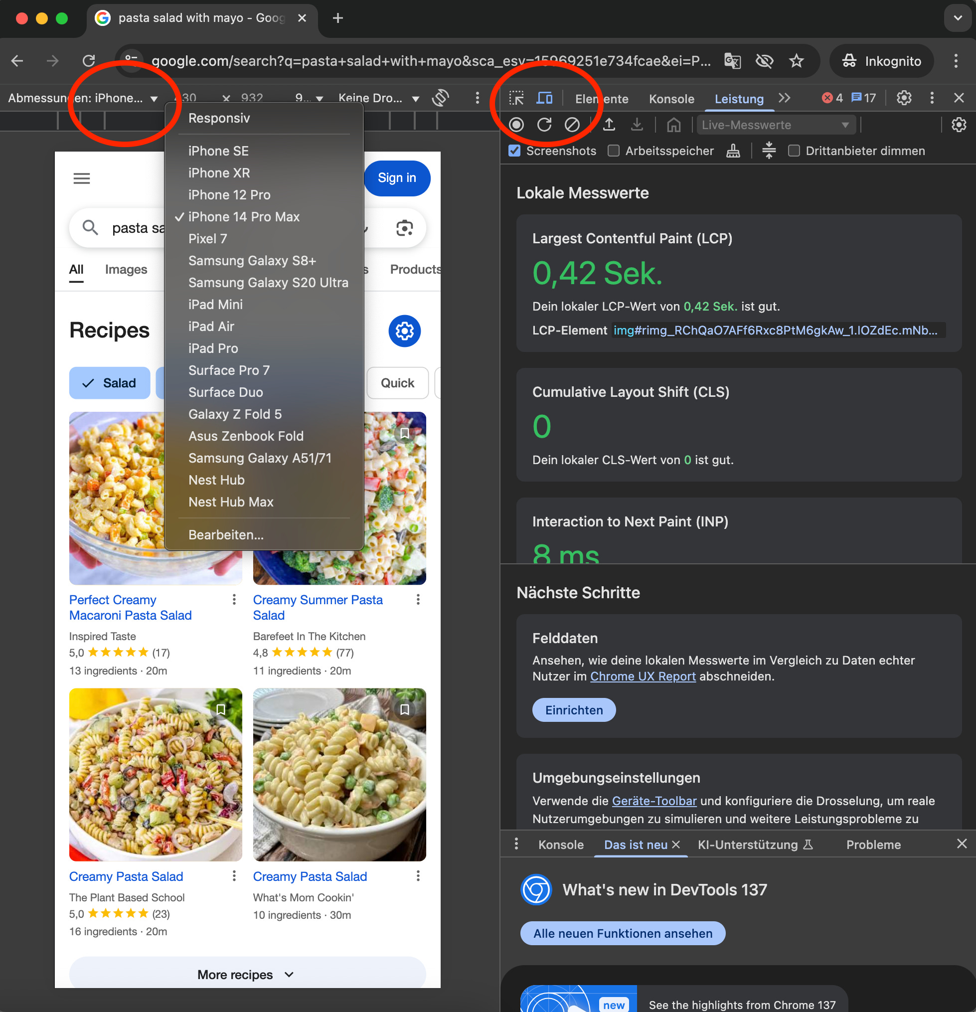Viewport: 976px width, 1012px height.
Task: Click the translate page icon in address bar
Action: pyautogui.click(x=732, y=61)
